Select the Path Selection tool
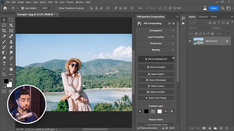Image resolution: width=234 pixels, height=131 pixels. (11, 64)
